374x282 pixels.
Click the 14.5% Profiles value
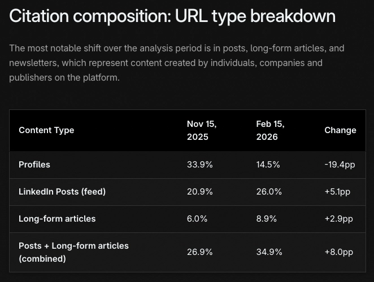[268, 165]
